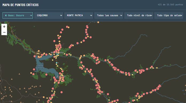The height and width of the screenshot is (103, 186).
Task: Expand the COQUIMBO region dropdown
Action: pyautogui.click(x=49, y=16)
